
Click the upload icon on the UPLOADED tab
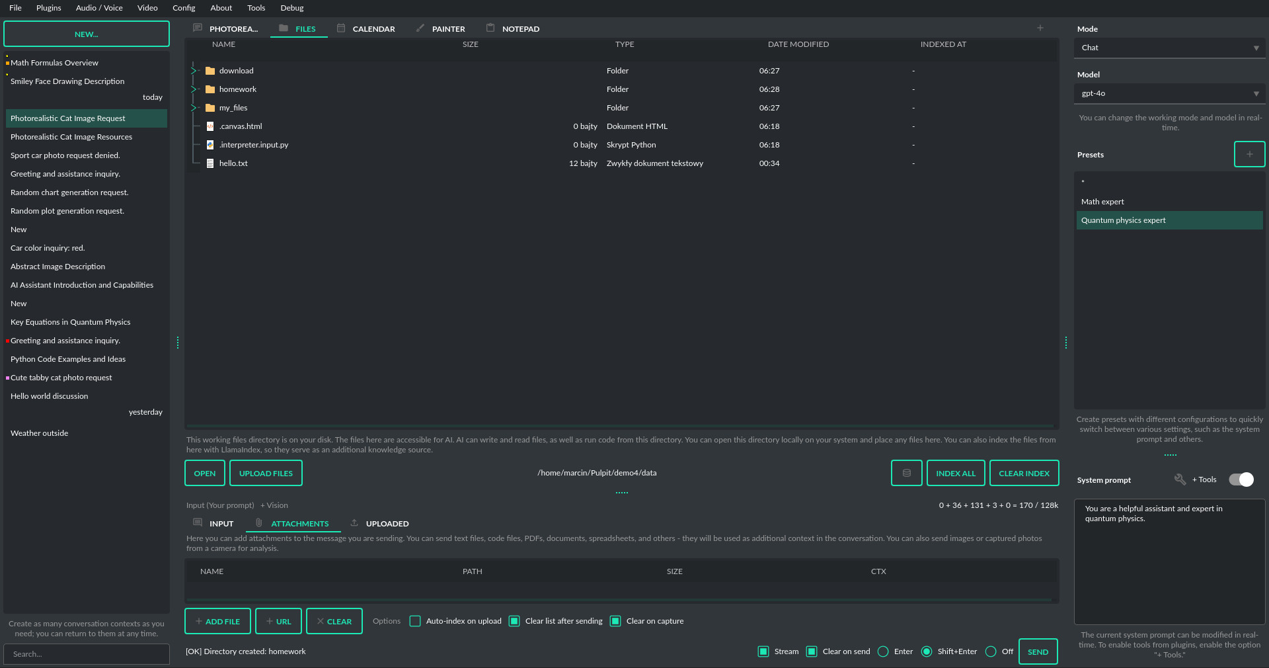click(354, 523)
